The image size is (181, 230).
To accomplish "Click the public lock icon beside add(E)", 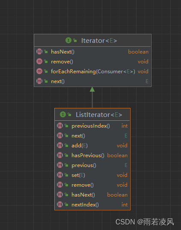I will [66, 145].
